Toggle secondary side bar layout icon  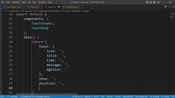154,2
